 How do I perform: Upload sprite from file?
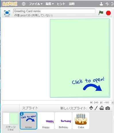(101, 108)
